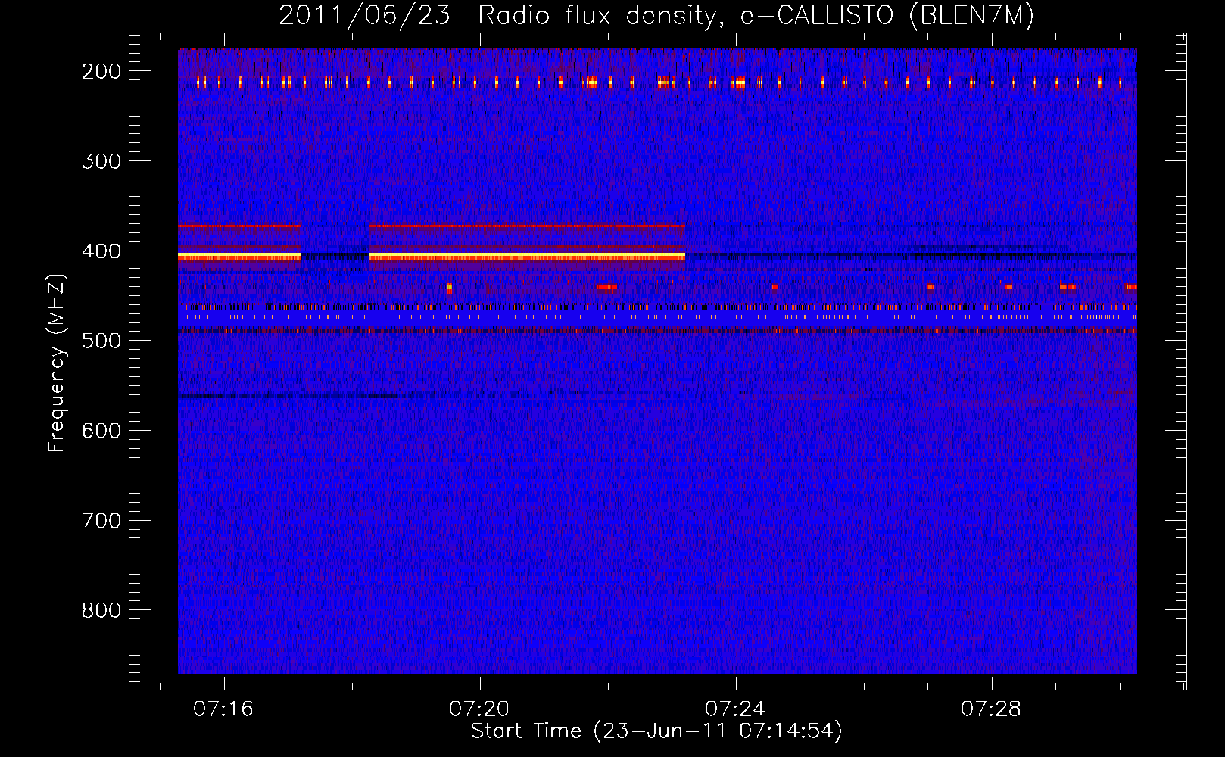
Task: Click the 'Frequency (MHZ)' axis label
Action: click(57, 363)
